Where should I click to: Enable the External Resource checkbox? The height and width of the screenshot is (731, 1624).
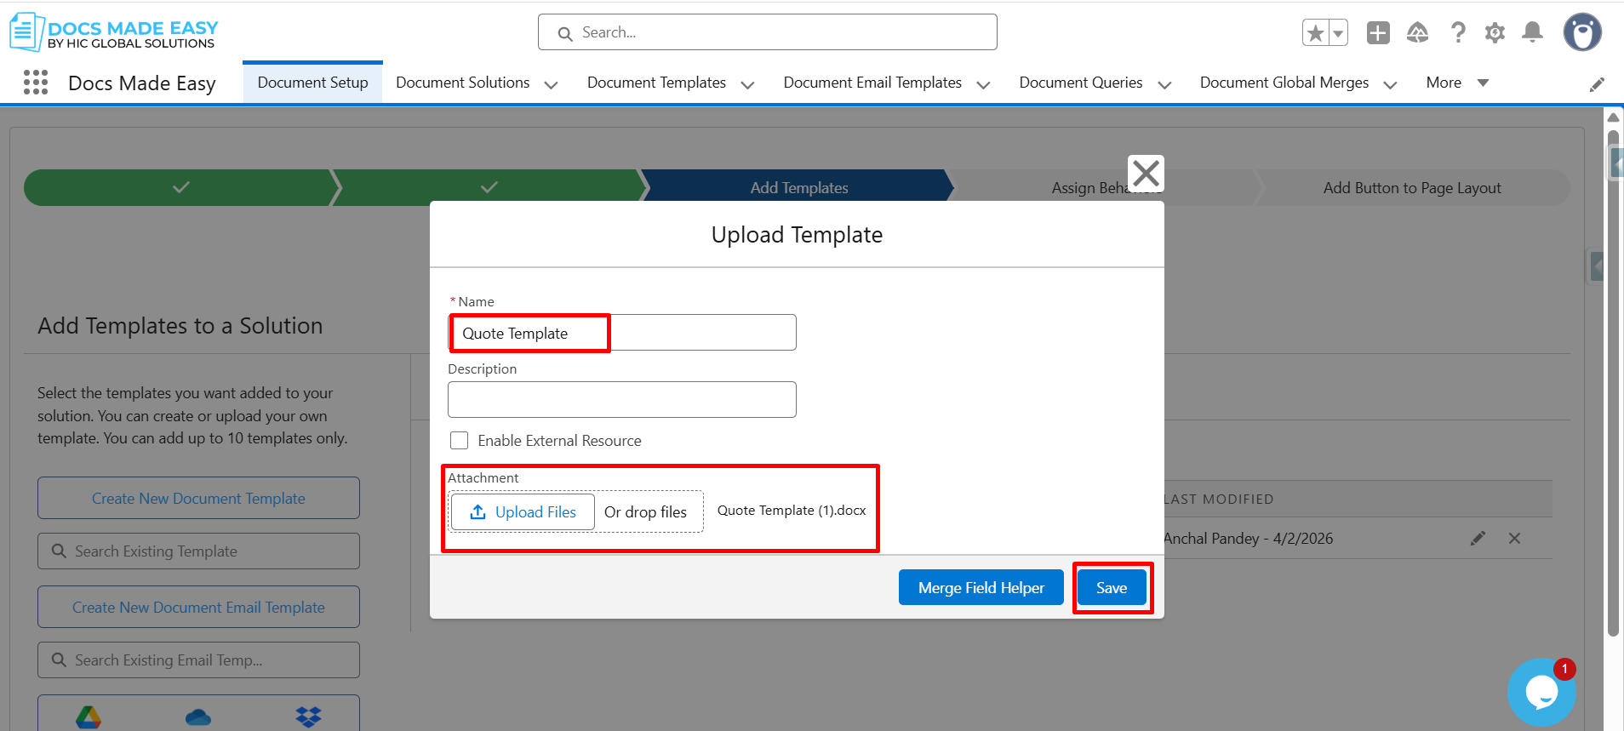pos(460,441)
